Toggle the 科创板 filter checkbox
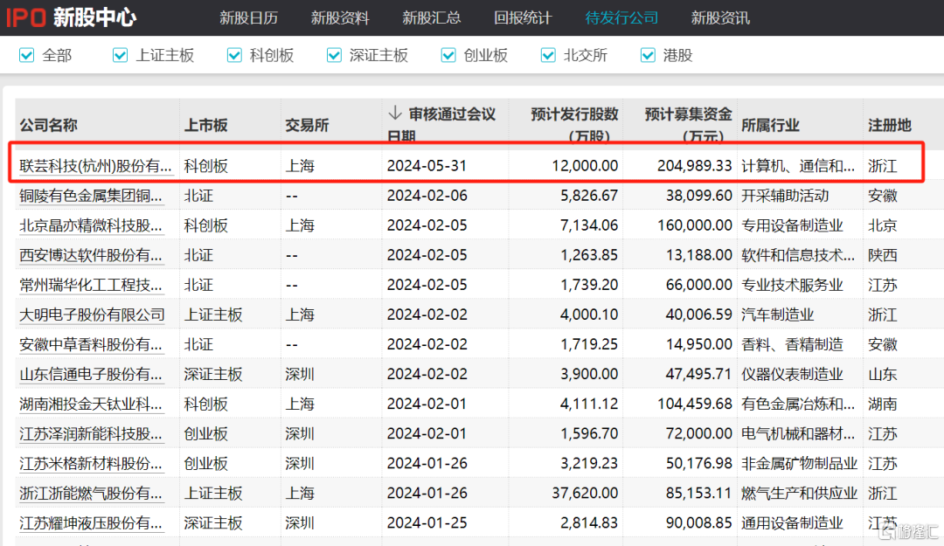The width and height of the screenshot is (944, 546). (x=234, y=55)
